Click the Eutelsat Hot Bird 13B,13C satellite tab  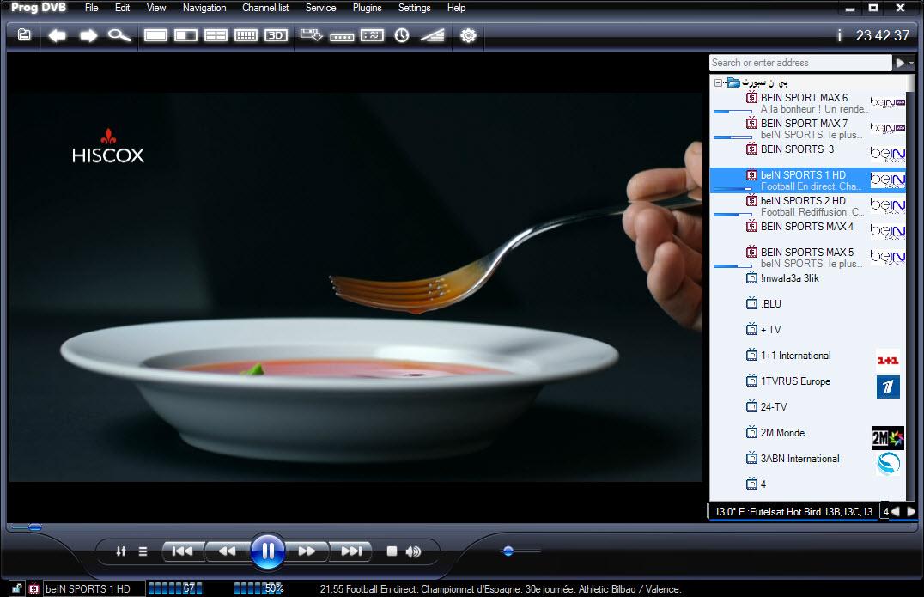[793, 512]
